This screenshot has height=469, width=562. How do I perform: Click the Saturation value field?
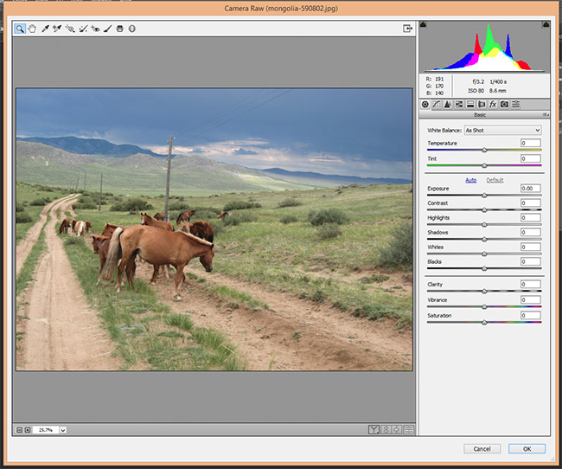[531, 316]
